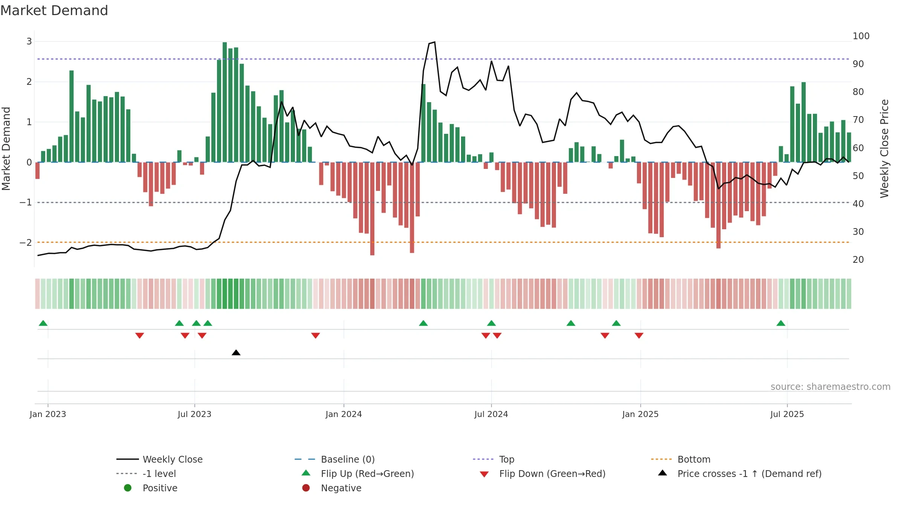Toggle Flip Up (Red→Green) legend entry
The image size is (904, 509).
358,474
